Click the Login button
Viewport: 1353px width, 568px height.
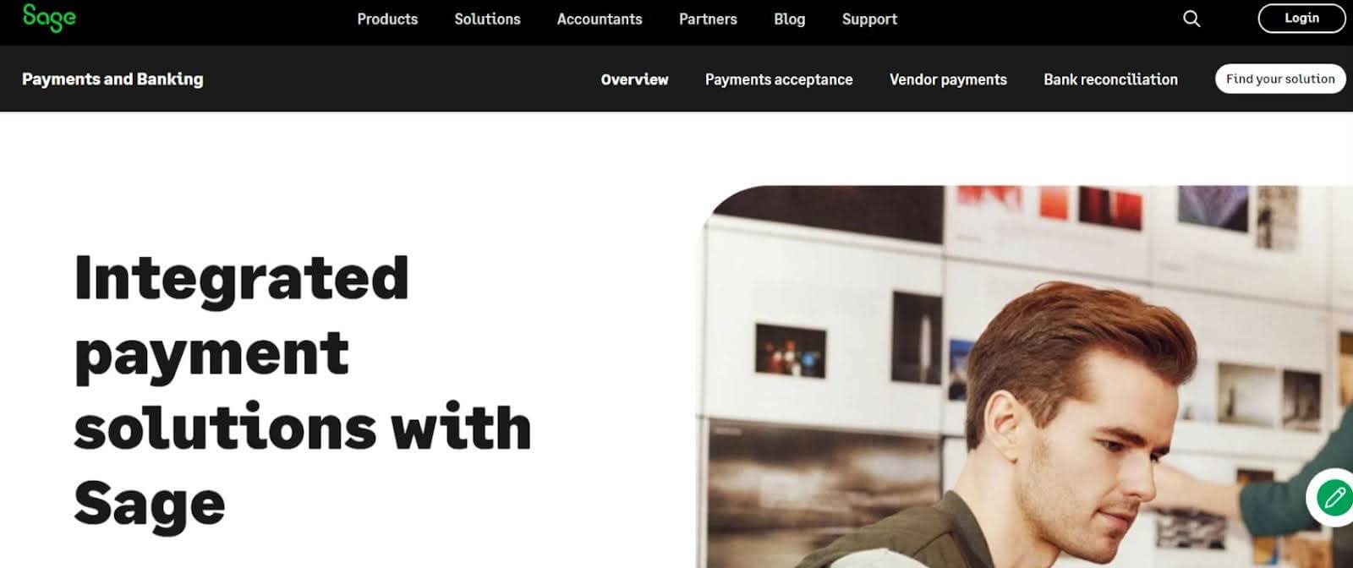[x=1301, y=19]
